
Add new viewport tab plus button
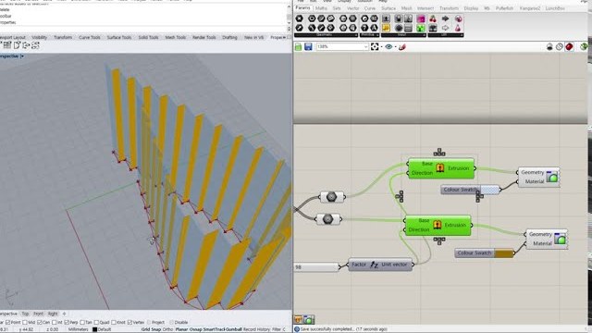(x=64, y=314)
